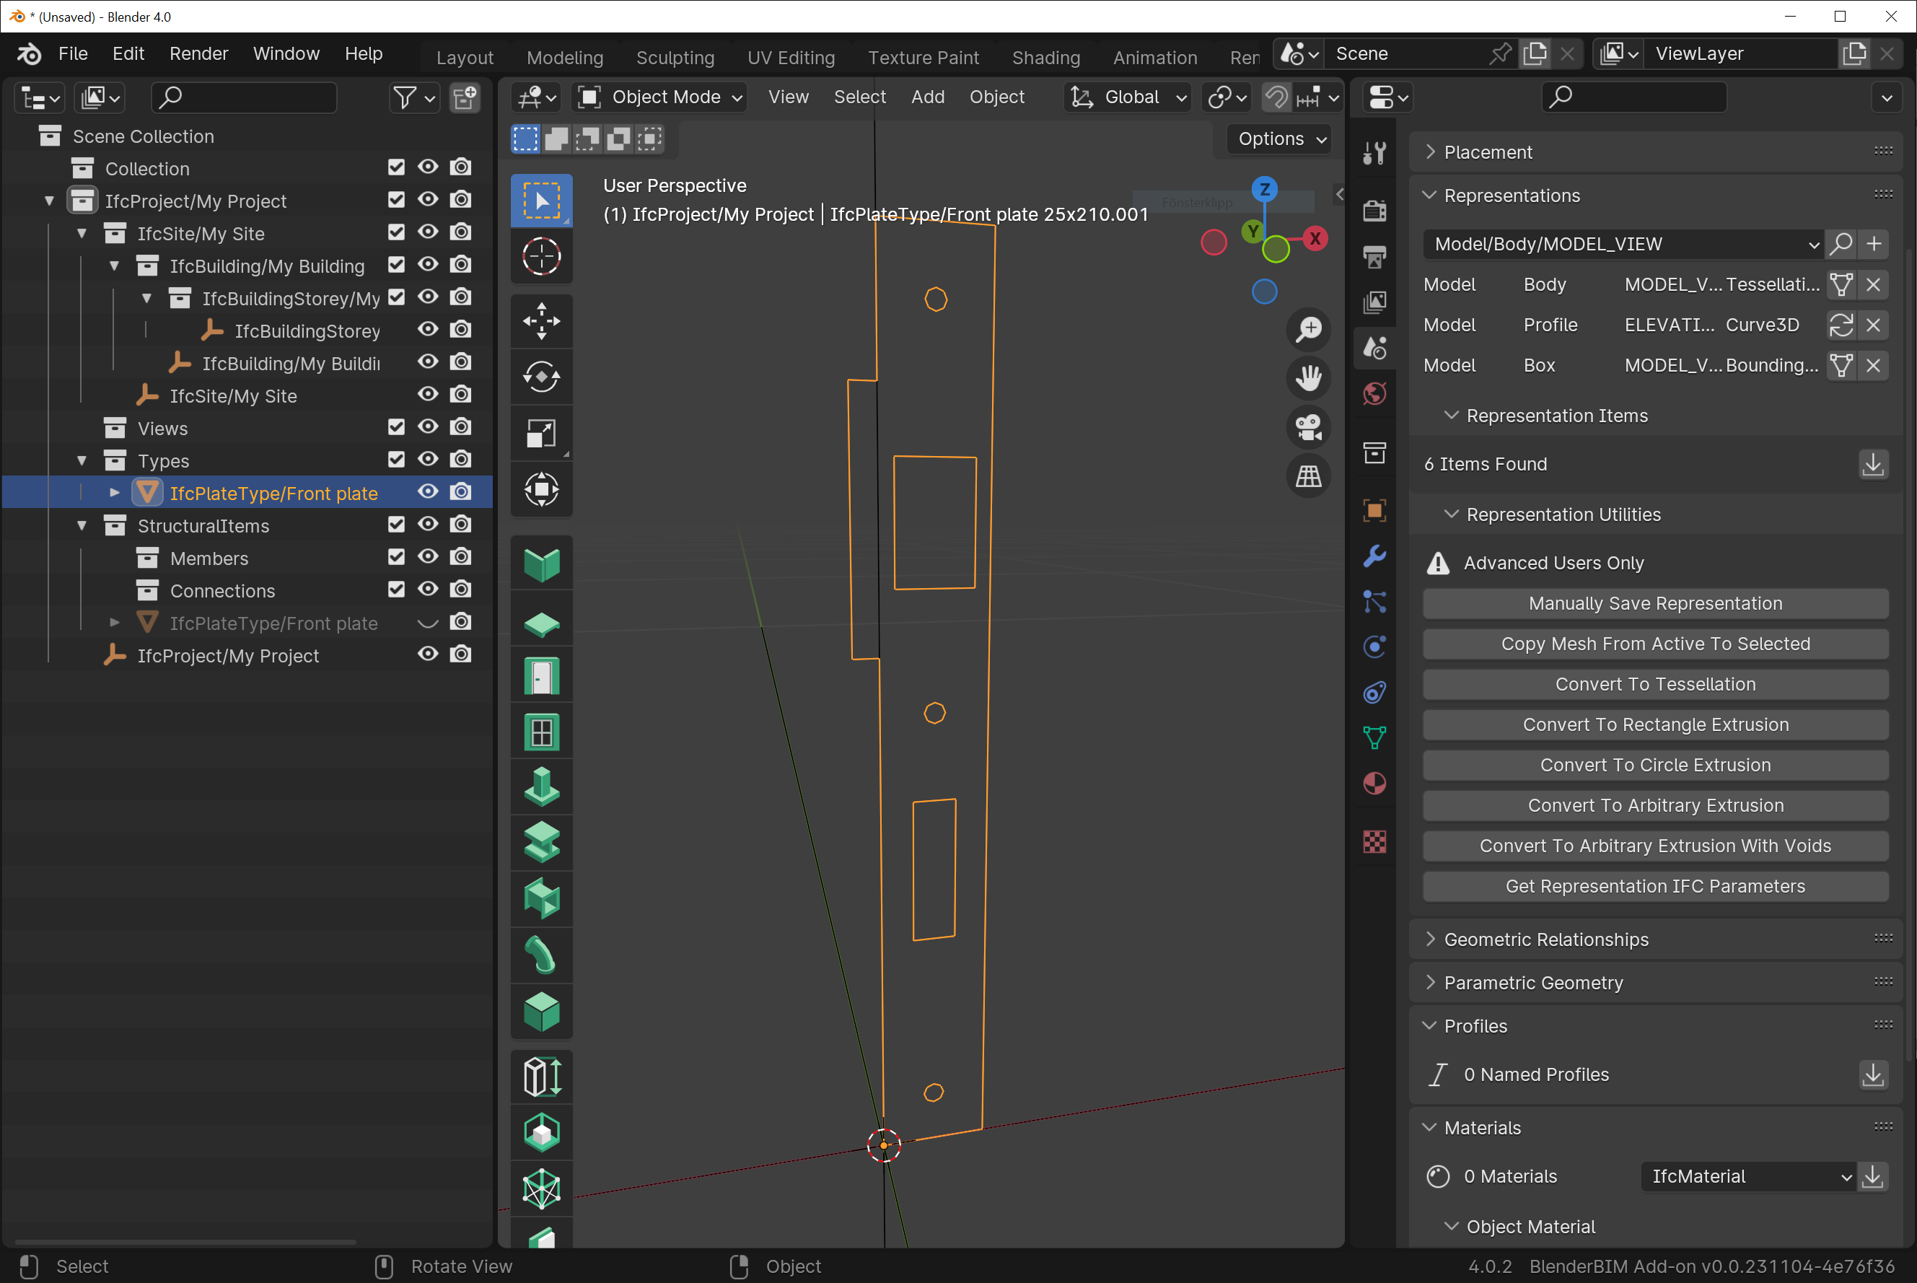1917x1283 pixels.
Task: Click the properties editor search field
Action: pos(1634,97)
